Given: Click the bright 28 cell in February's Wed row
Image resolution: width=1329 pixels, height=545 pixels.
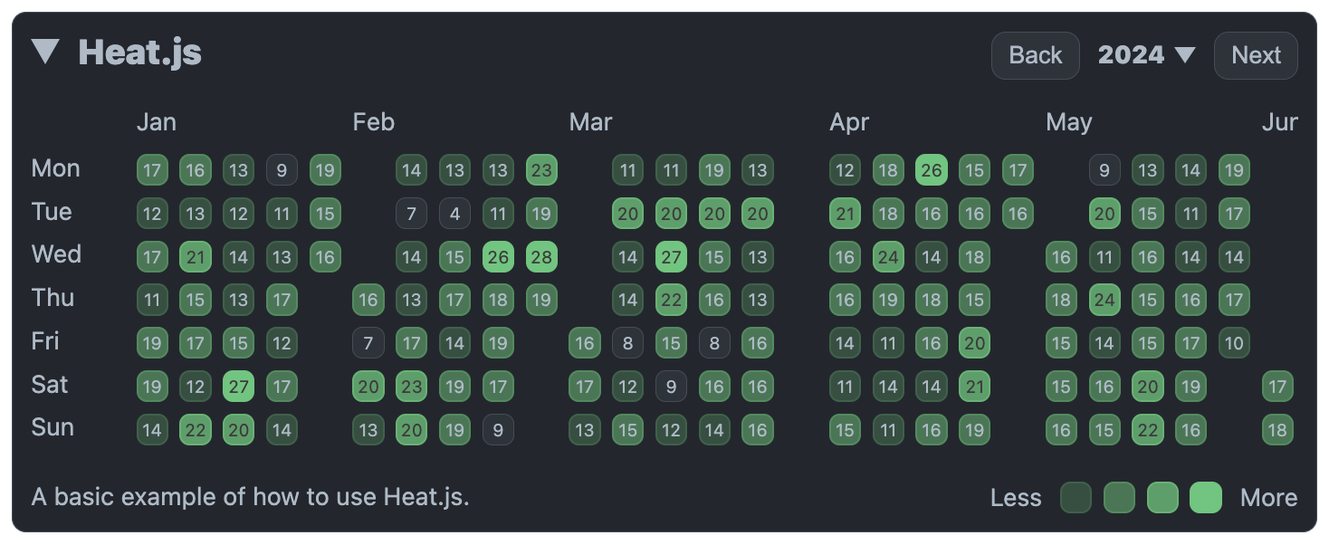Looking at the screenshot, I should tap(541, 256).
